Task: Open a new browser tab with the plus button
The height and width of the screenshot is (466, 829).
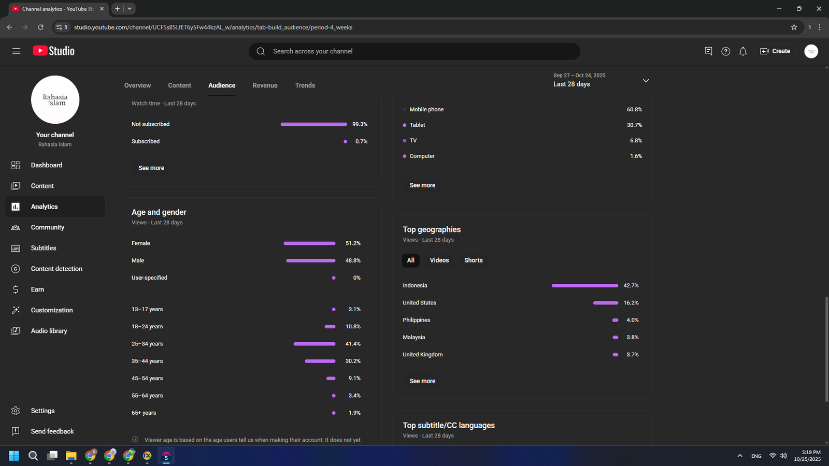Action: [118, 9]
